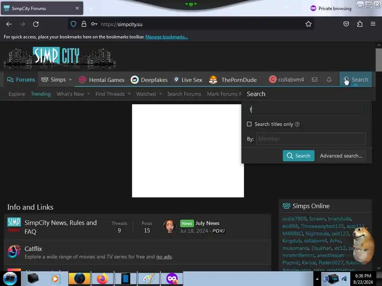Enable Search titles only checkbox

pos(249,124)
